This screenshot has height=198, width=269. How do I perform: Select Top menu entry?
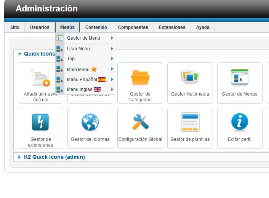point(85,59)
